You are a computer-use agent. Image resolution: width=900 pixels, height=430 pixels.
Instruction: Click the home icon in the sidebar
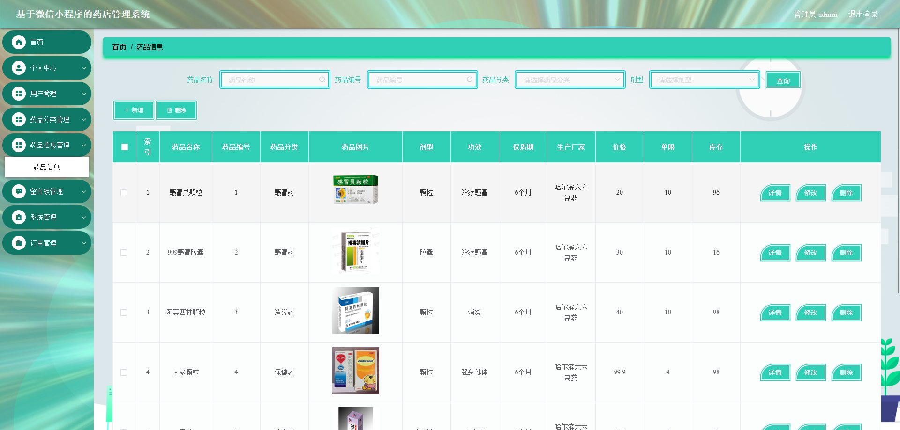point(19,42)
